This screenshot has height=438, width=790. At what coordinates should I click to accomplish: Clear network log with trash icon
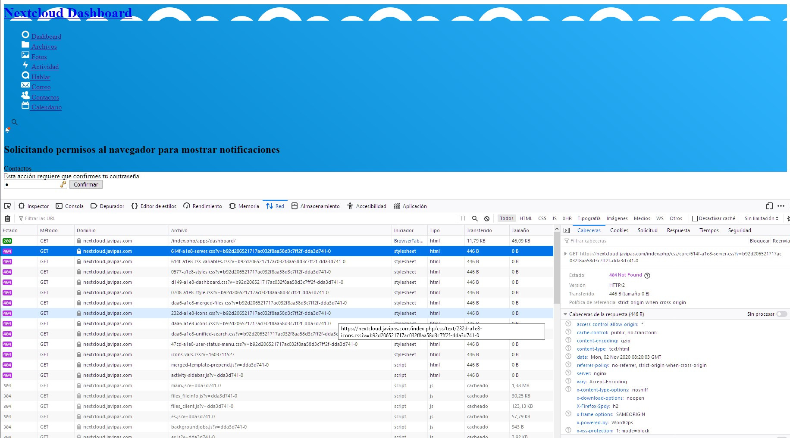(x=7, y=219)
